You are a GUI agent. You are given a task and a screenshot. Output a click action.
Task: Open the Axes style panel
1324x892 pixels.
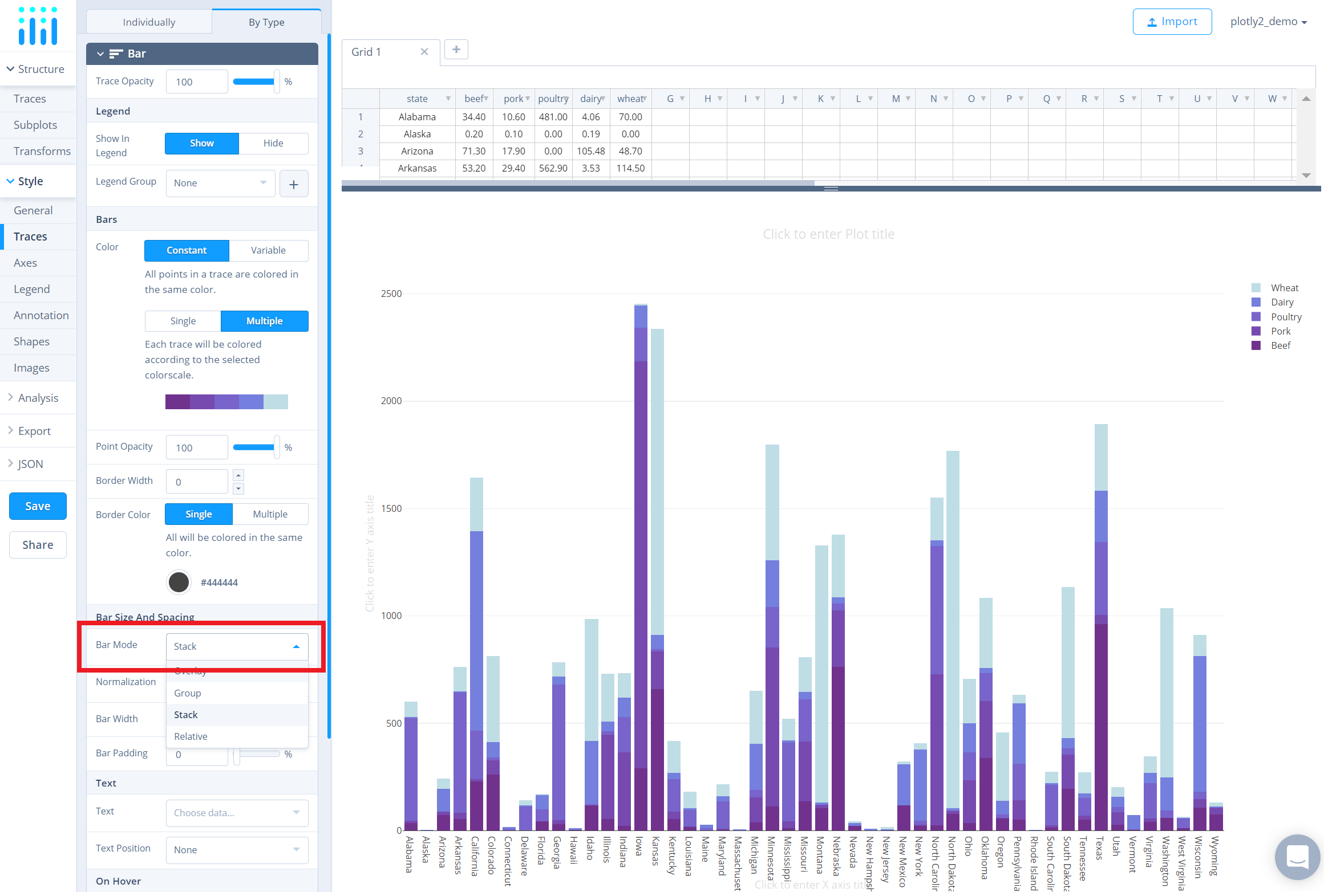[x=25, y=263]
